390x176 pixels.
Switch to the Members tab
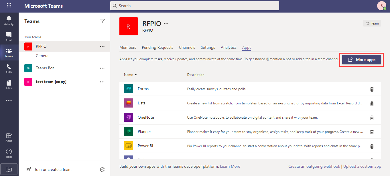pyautogui.click(x=128, y=47)
